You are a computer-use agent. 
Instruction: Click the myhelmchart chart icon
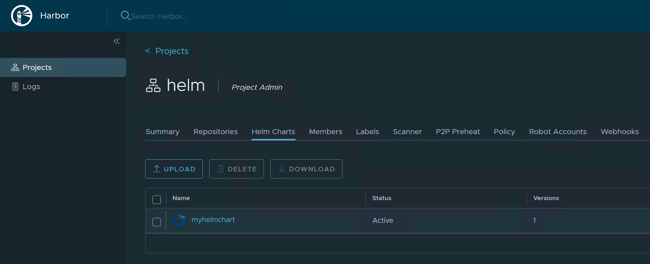(179, 220)
